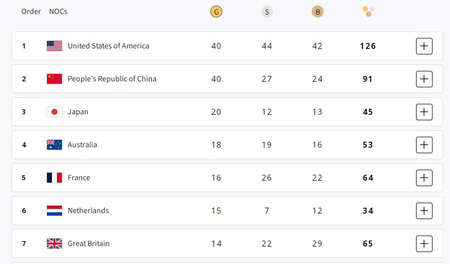Expand the People's Republic of China row
This screenshot has width=450, height=264.
click(x=424, y=79)
